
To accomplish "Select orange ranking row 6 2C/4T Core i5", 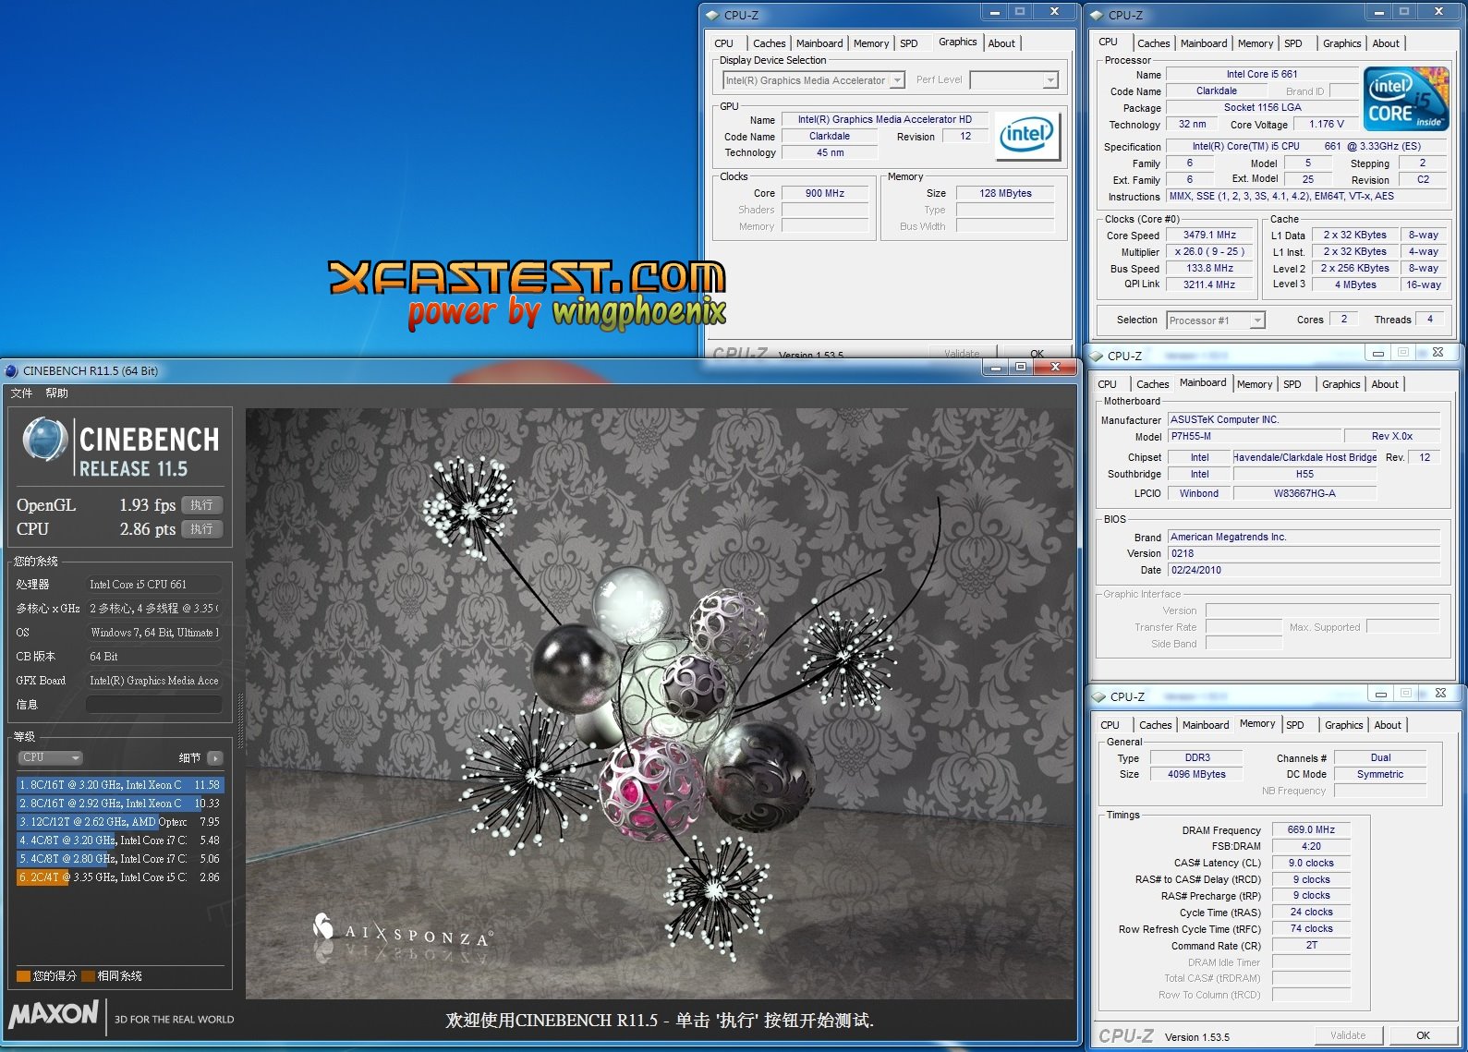I will (119, 877).
